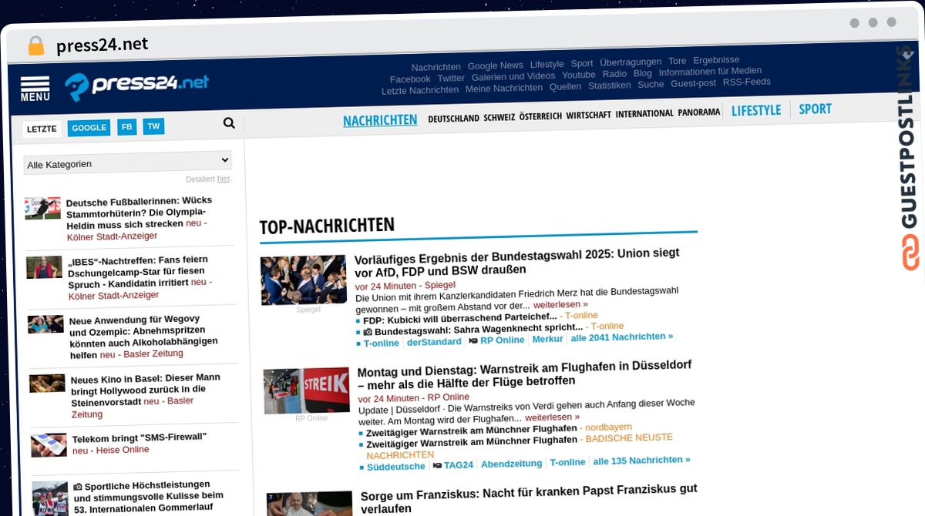Open Fußballerinnen sidebar thumbnail
925x516 pixels.
click(x=42, y=209)
